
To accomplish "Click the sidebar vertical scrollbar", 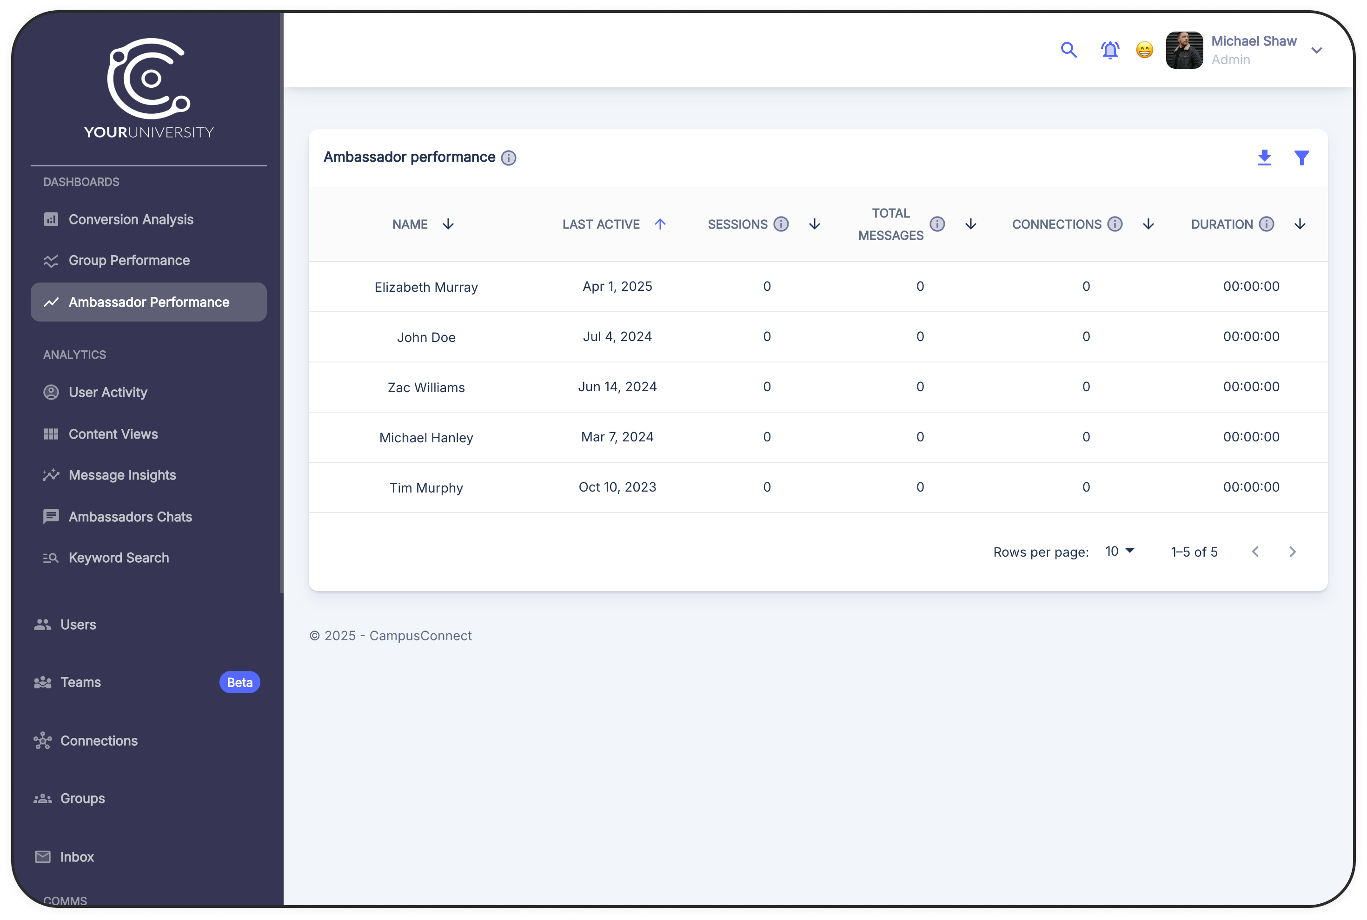I will pyautogui.click(x=282, y=302).
